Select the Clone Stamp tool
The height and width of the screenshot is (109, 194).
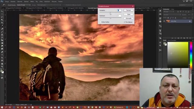[2, 35]
